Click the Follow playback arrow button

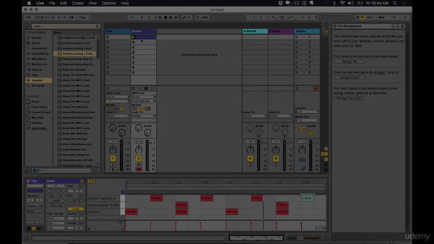point(131,18)
